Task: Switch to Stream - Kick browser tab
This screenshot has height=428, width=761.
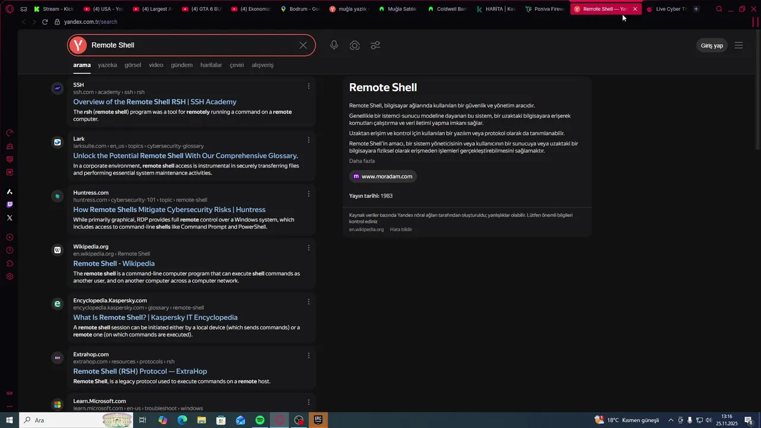Action: coord(54,9)
